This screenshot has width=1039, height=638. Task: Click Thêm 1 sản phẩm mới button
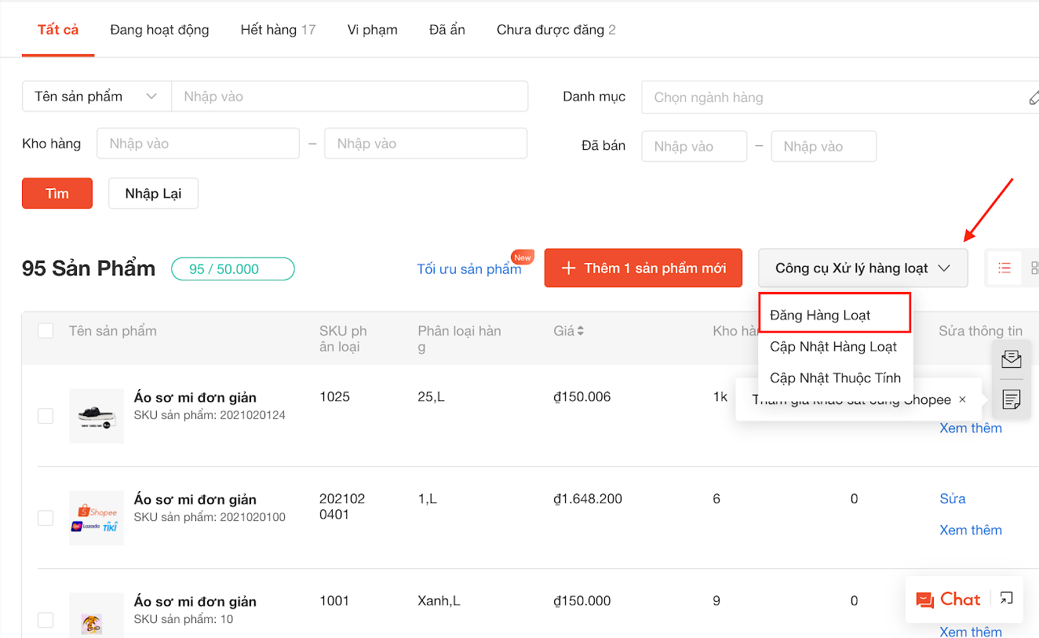point(643,268)
